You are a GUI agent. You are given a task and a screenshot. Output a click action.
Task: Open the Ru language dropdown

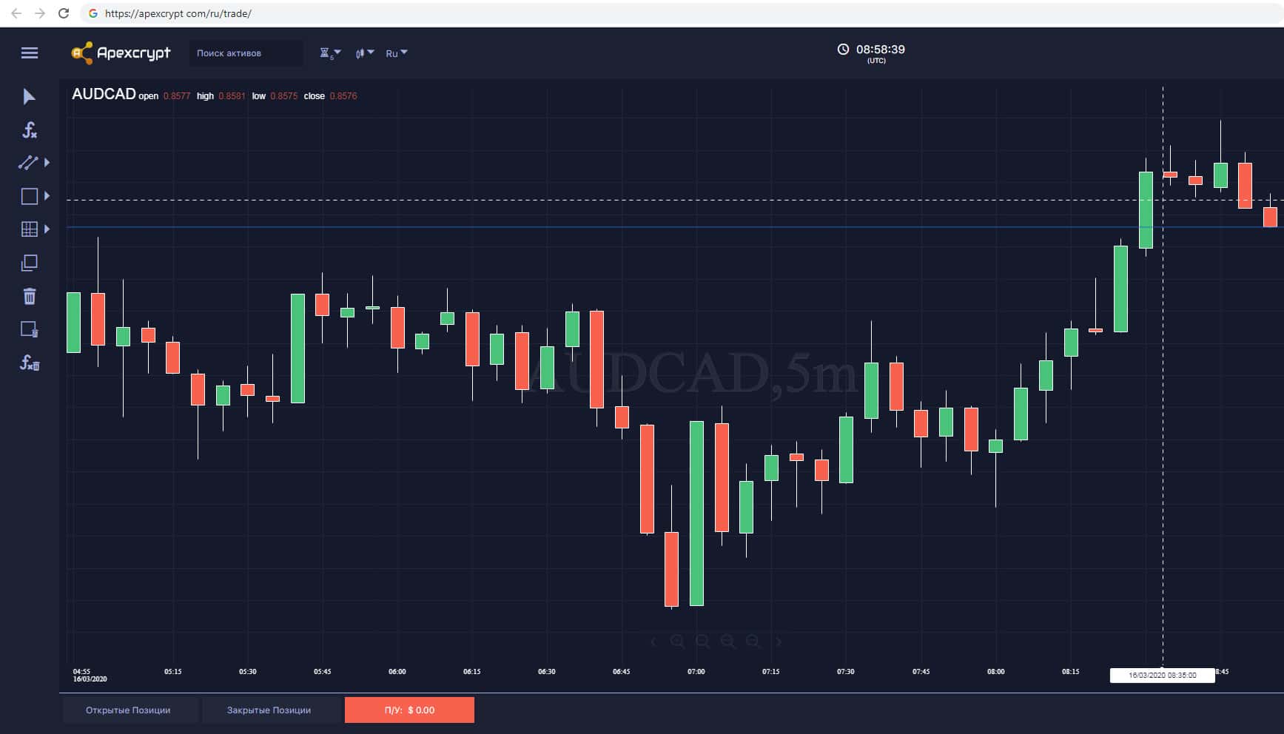pos(397,53)
